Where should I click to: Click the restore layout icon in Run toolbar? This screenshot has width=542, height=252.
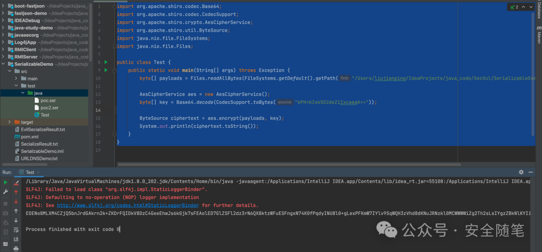tap(6, 244)
